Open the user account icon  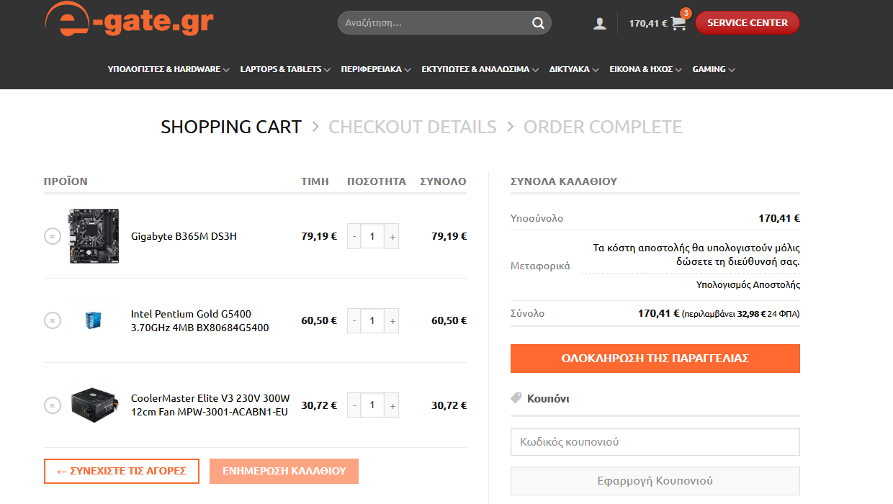pyautogui.click(x=600, y=23)
